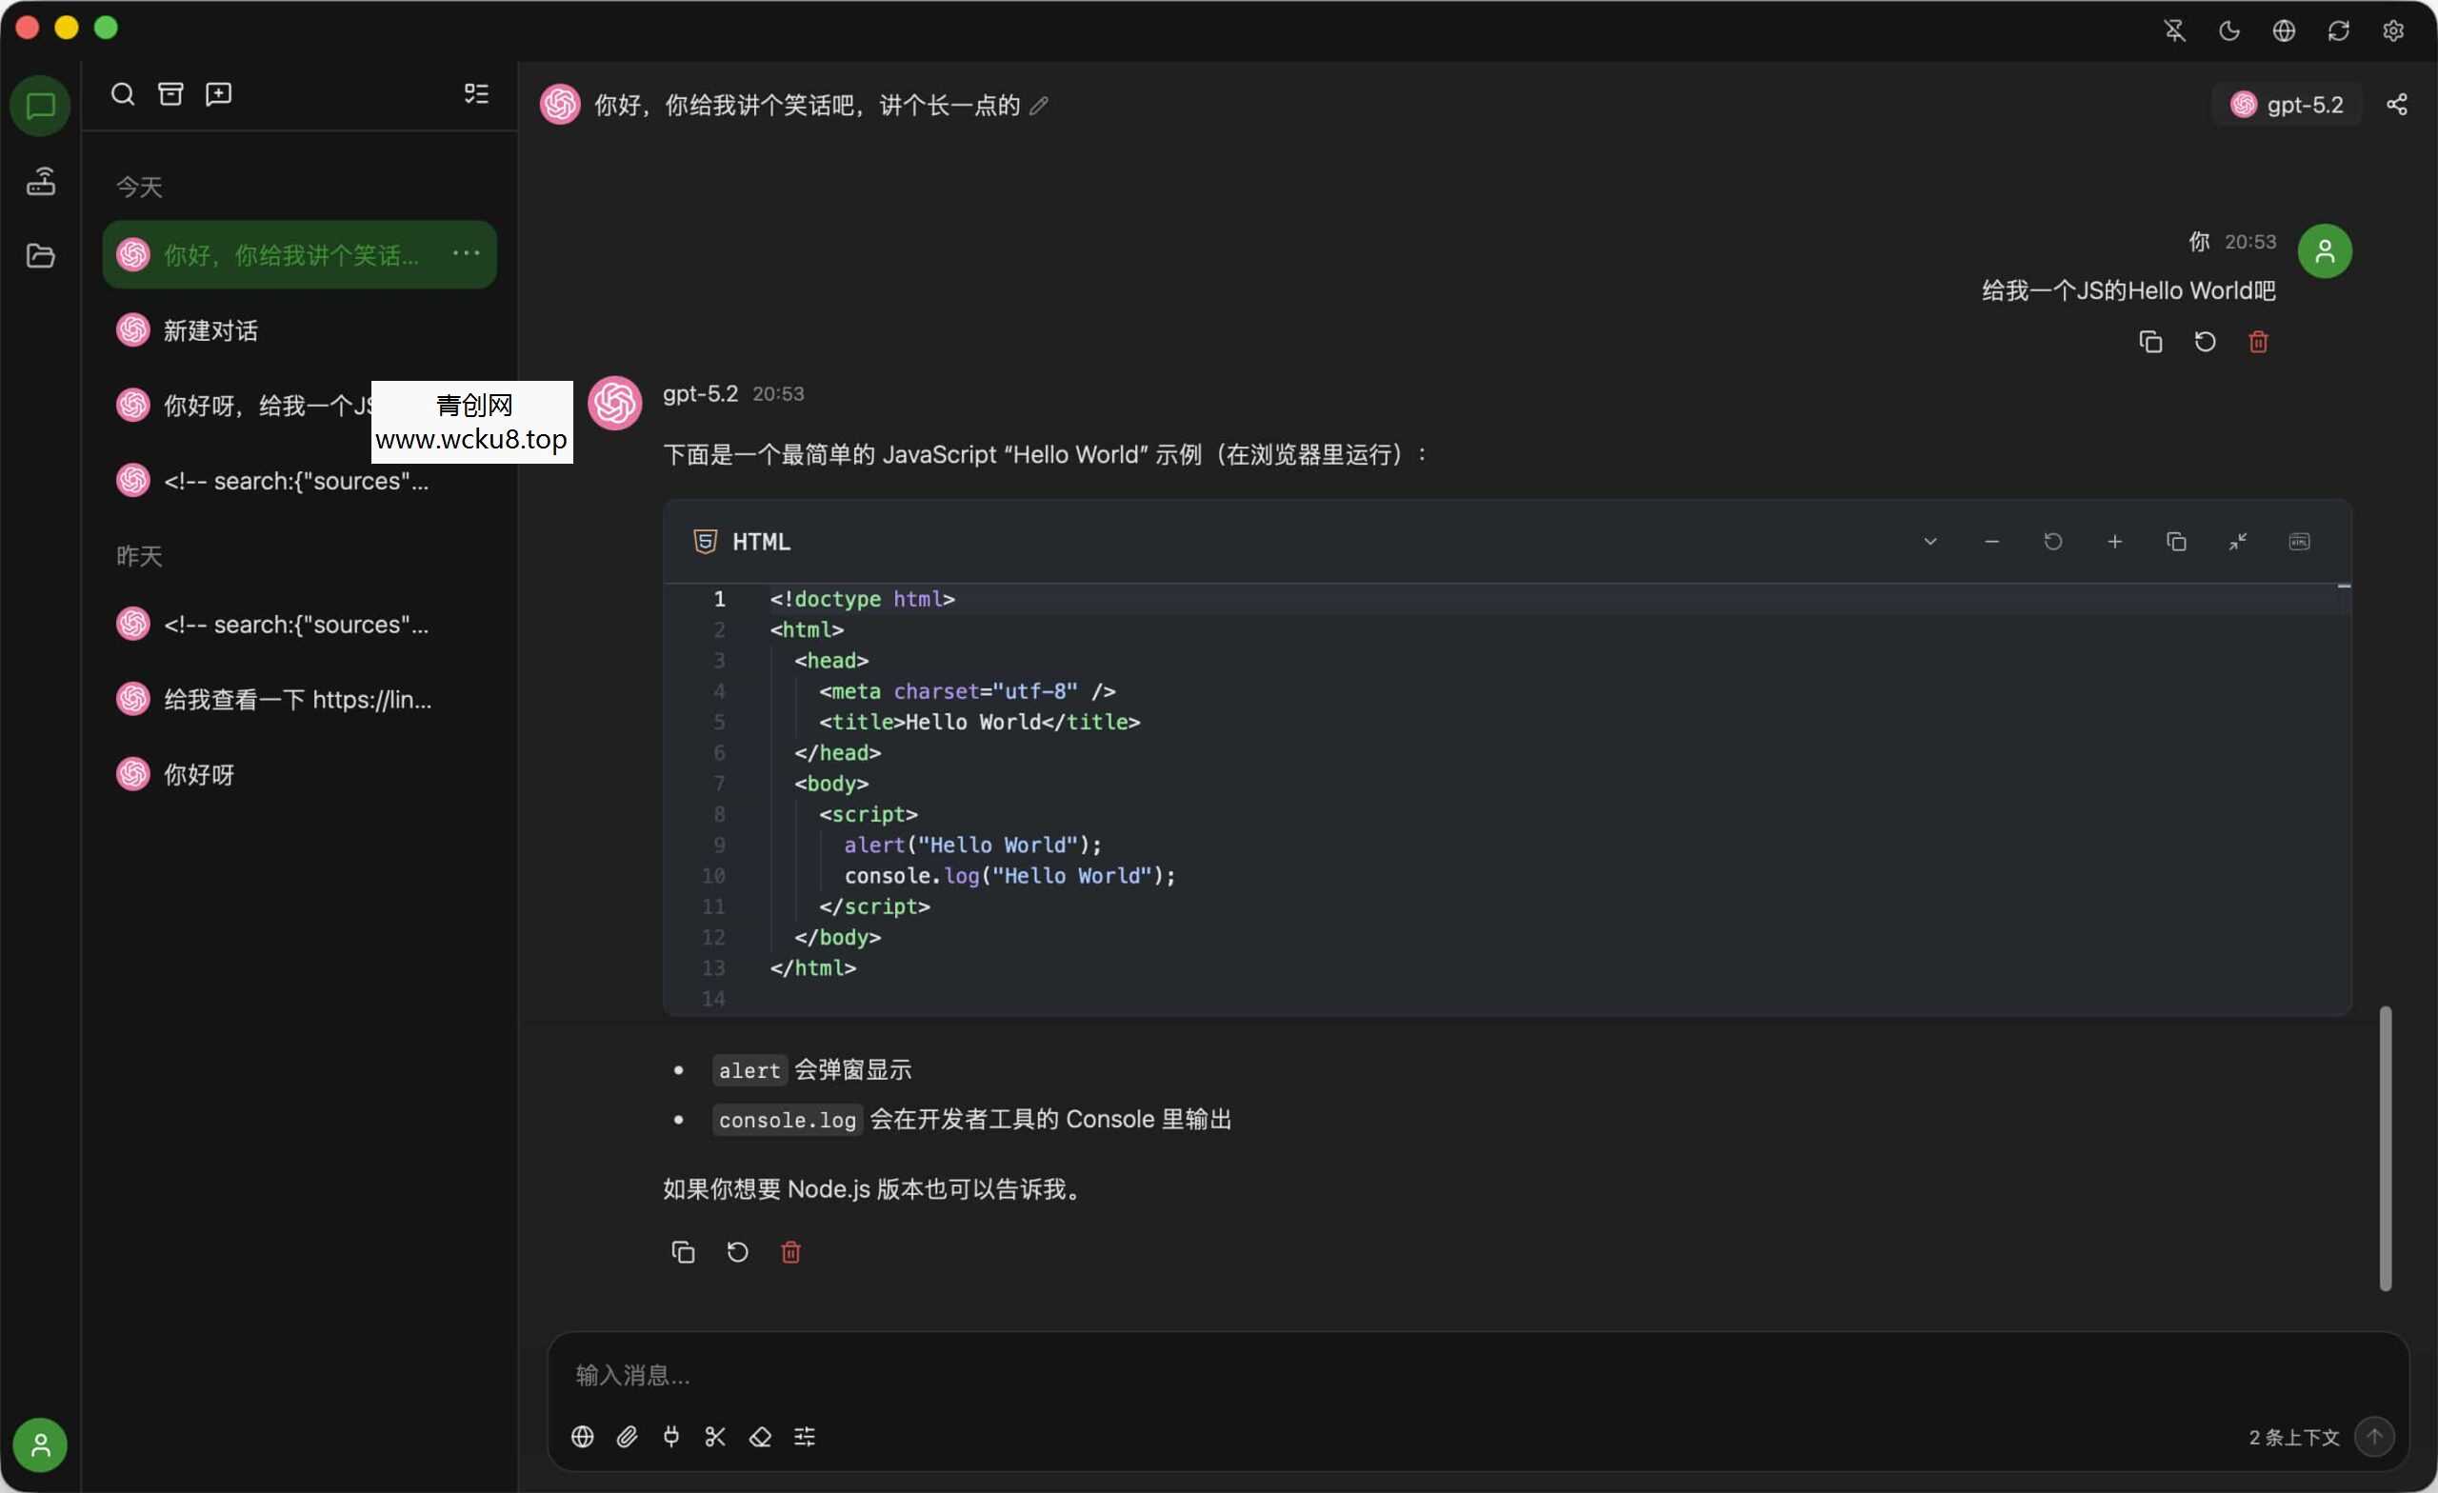
Task: Click the 输入消息 message input field
Action: point(1386,1375)
